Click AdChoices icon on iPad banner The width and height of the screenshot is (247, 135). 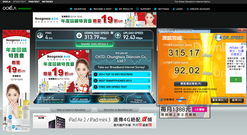155,114
